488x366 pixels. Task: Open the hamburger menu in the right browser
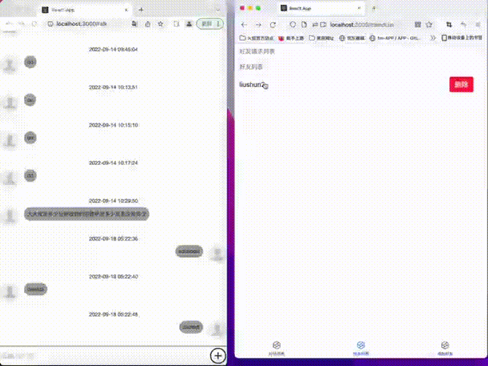[478, 25]
